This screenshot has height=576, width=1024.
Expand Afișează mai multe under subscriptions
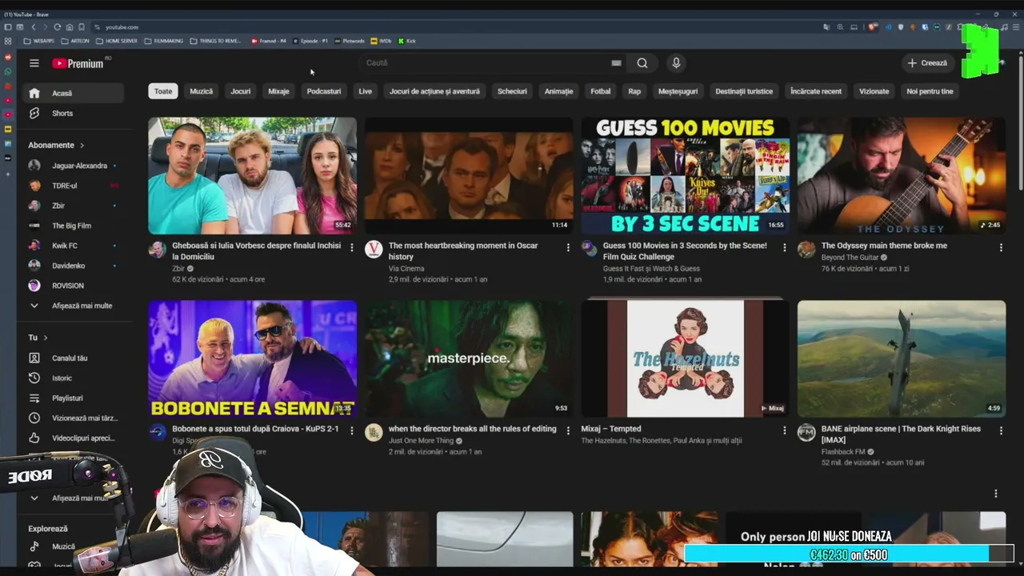click(x=74, y=306)
